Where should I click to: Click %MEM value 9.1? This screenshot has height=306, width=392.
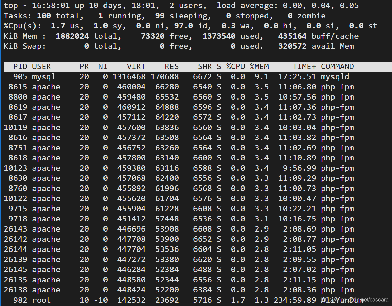262,76
